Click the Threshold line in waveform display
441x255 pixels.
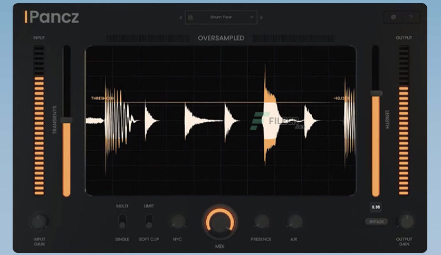(x=221, y=102)
